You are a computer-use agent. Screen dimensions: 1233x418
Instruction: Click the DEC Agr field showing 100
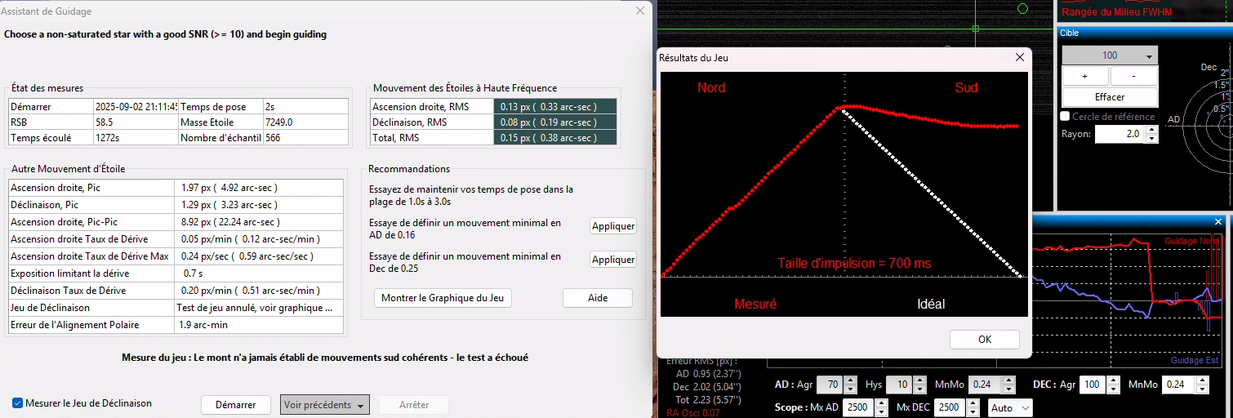[1093, 385]
